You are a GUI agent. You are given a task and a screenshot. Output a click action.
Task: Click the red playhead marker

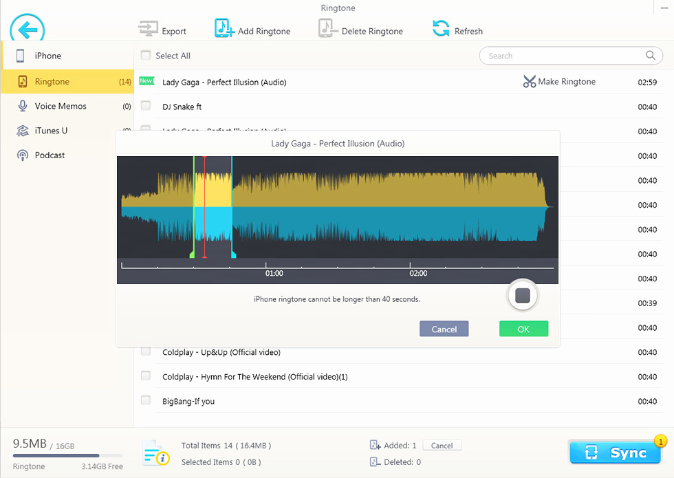click(205, 207)
